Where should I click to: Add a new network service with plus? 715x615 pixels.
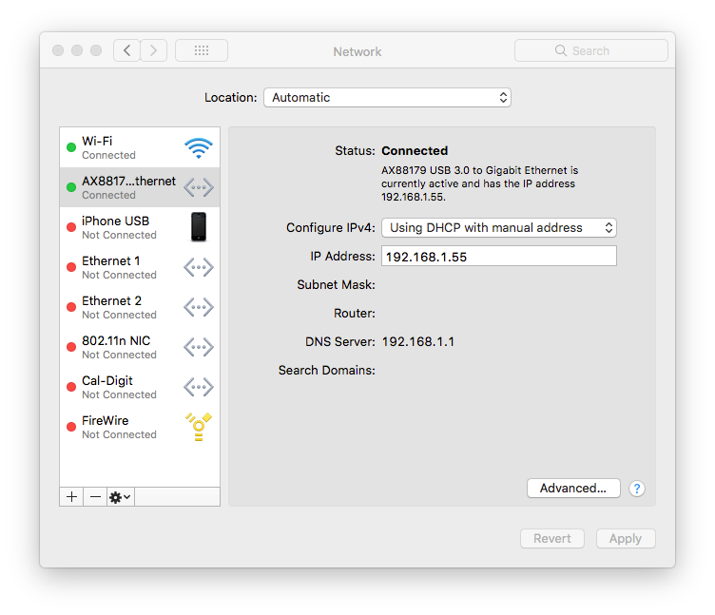71,496
